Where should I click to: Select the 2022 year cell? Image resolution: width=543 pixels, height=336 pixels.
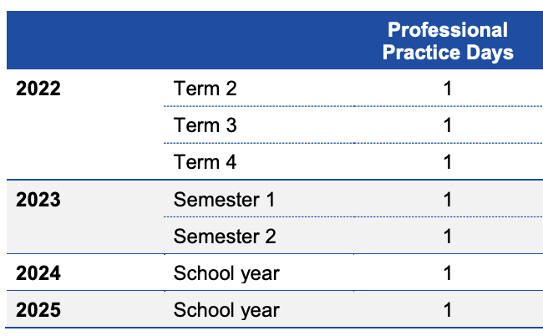[x=39, y=89]
